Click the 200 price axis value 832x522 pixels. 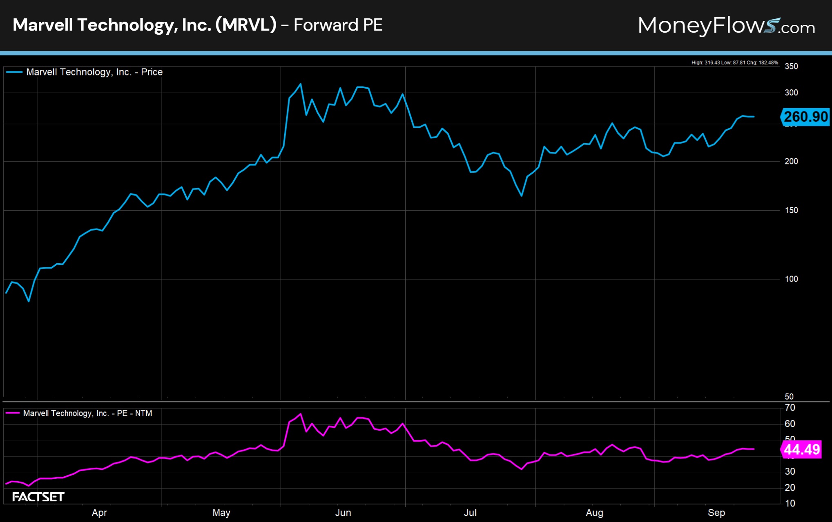coord(791,161)
